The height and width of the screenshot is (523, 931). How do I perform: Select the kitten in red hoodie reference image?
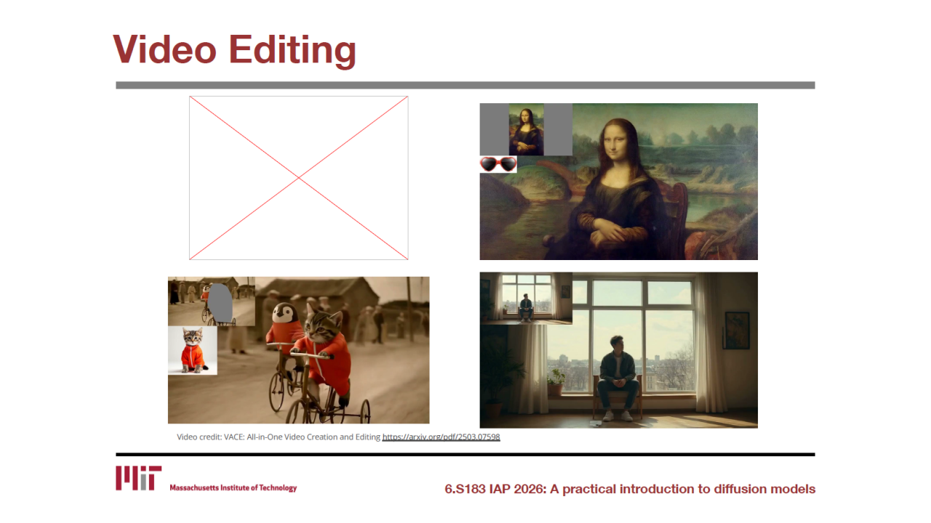point(193,350)
